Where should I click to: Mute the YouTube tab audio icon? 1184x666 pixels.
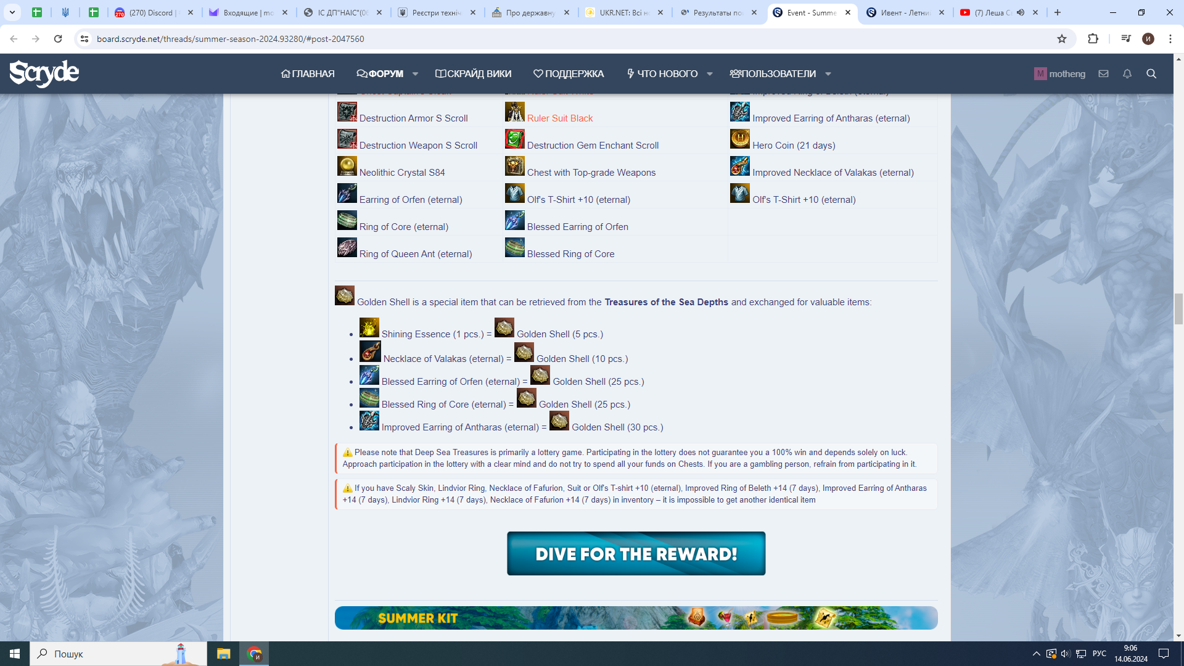pos(1021,12)
